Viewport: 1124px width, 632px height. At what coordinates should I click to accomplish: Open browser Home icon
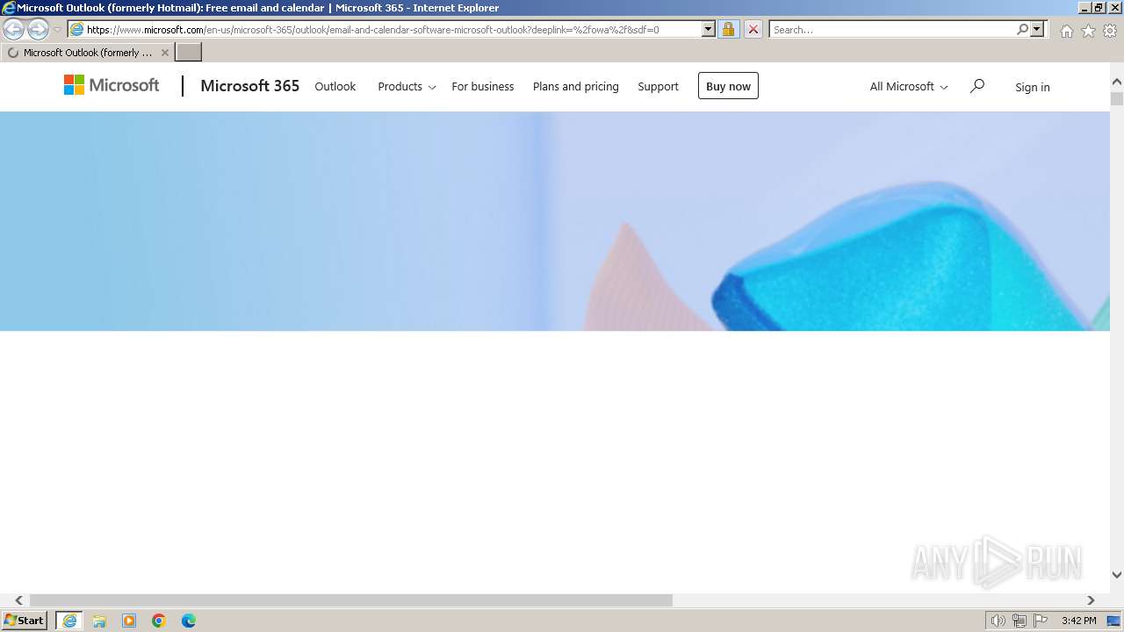pos(1066,31)
